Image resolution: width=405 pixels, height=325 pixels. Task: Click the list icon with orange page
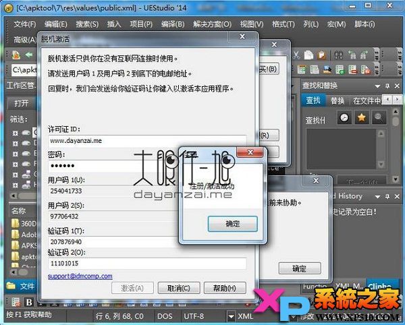365,69
